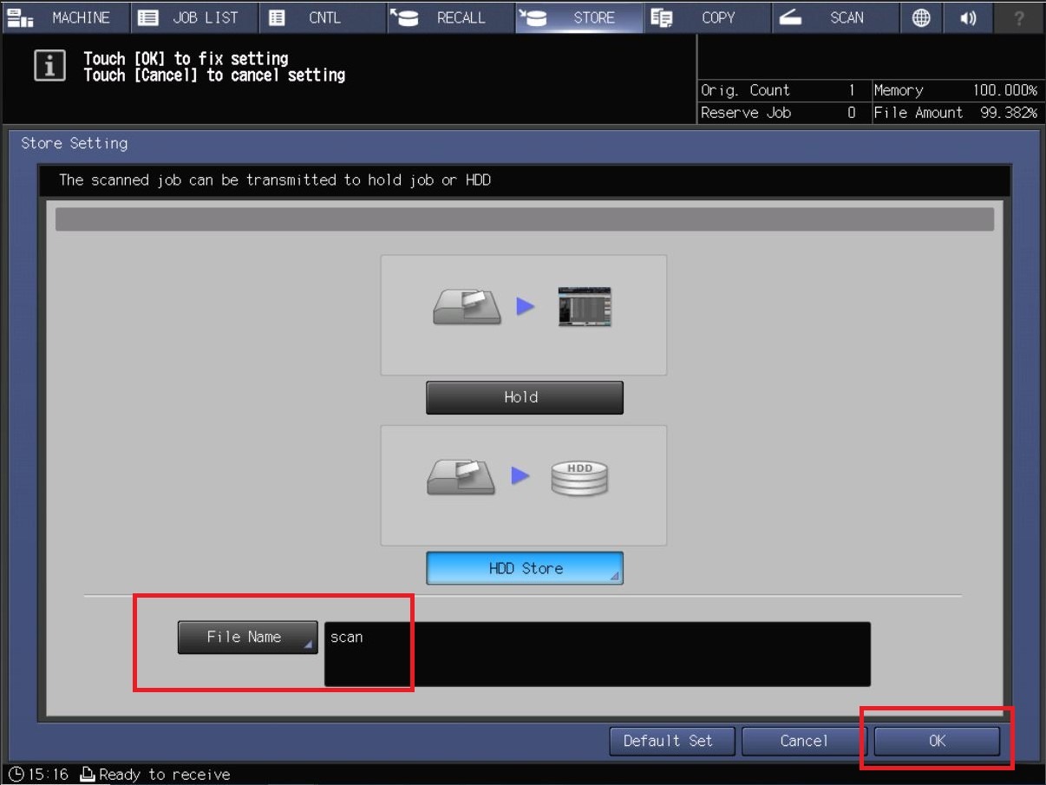
Task: Switch to the COPY tab
Action: point(707,17)
